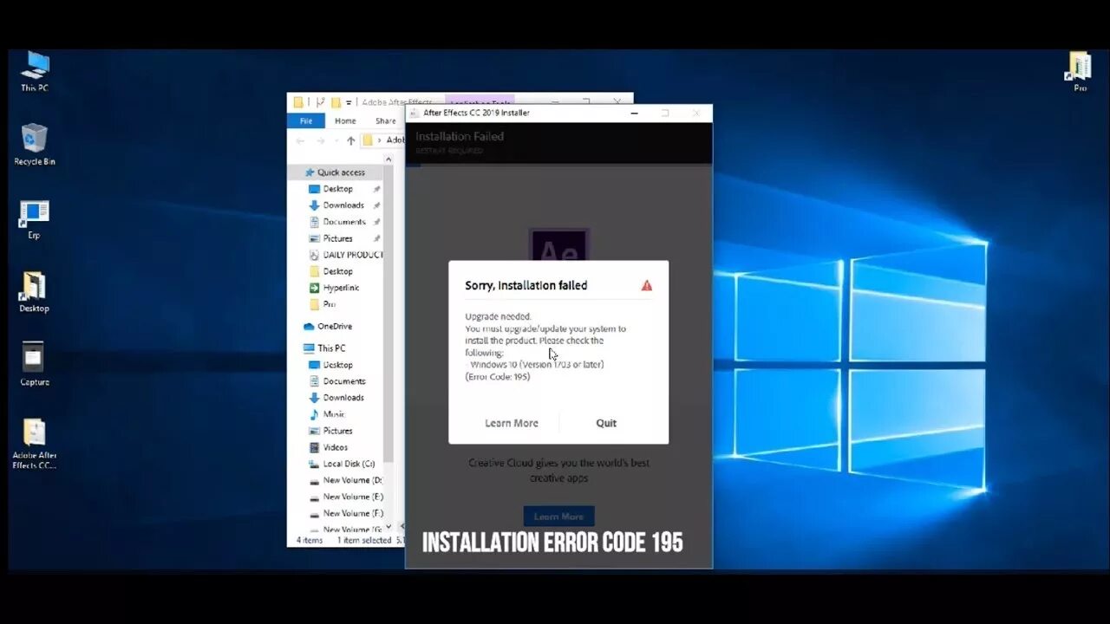The width and height of the screenshot is (1110, 624).
Task: Click the navigation pane scroll-down arrow
Action: pos(388,526)
